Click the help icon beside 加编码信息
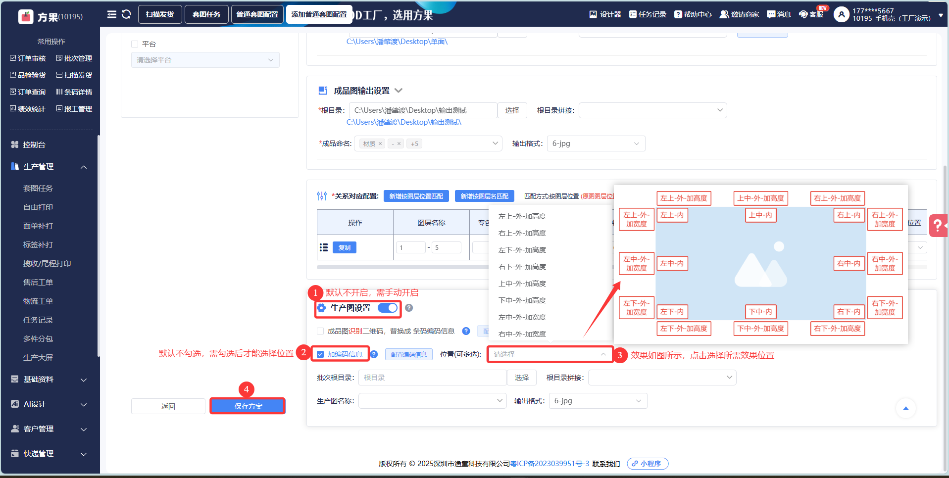This screenshot has height=478, width=949. 374,354
